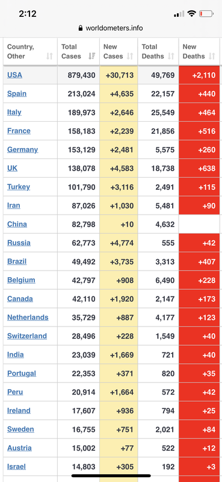The width and height of the screenshot is (222, 482).
Task: Open the Switzerland country link
Action: point(27,336)
